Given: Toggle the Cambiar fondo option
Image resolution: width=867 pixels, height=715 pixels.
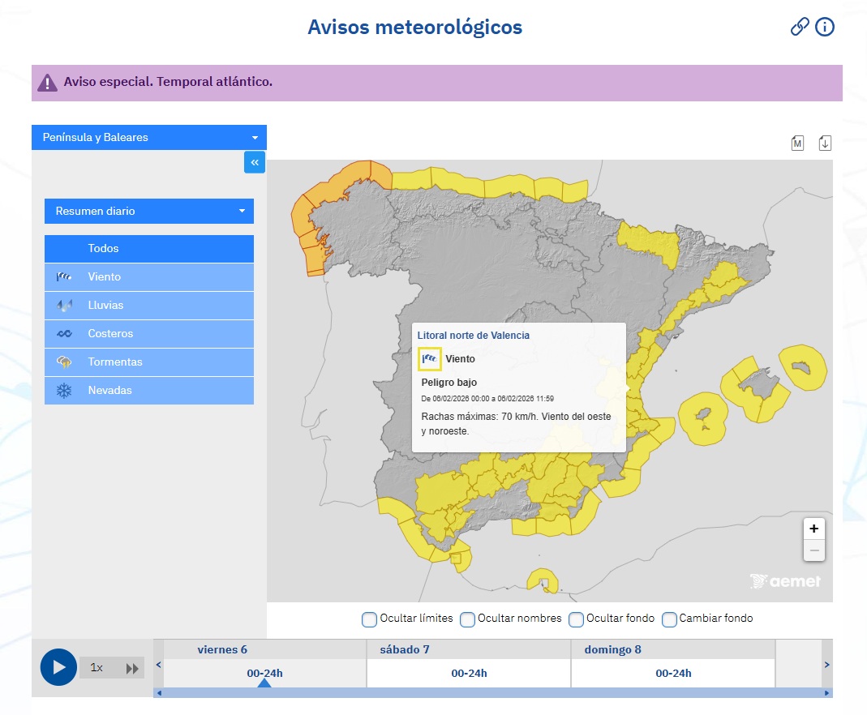Looking at the screenshot, I should coord(669,619).
